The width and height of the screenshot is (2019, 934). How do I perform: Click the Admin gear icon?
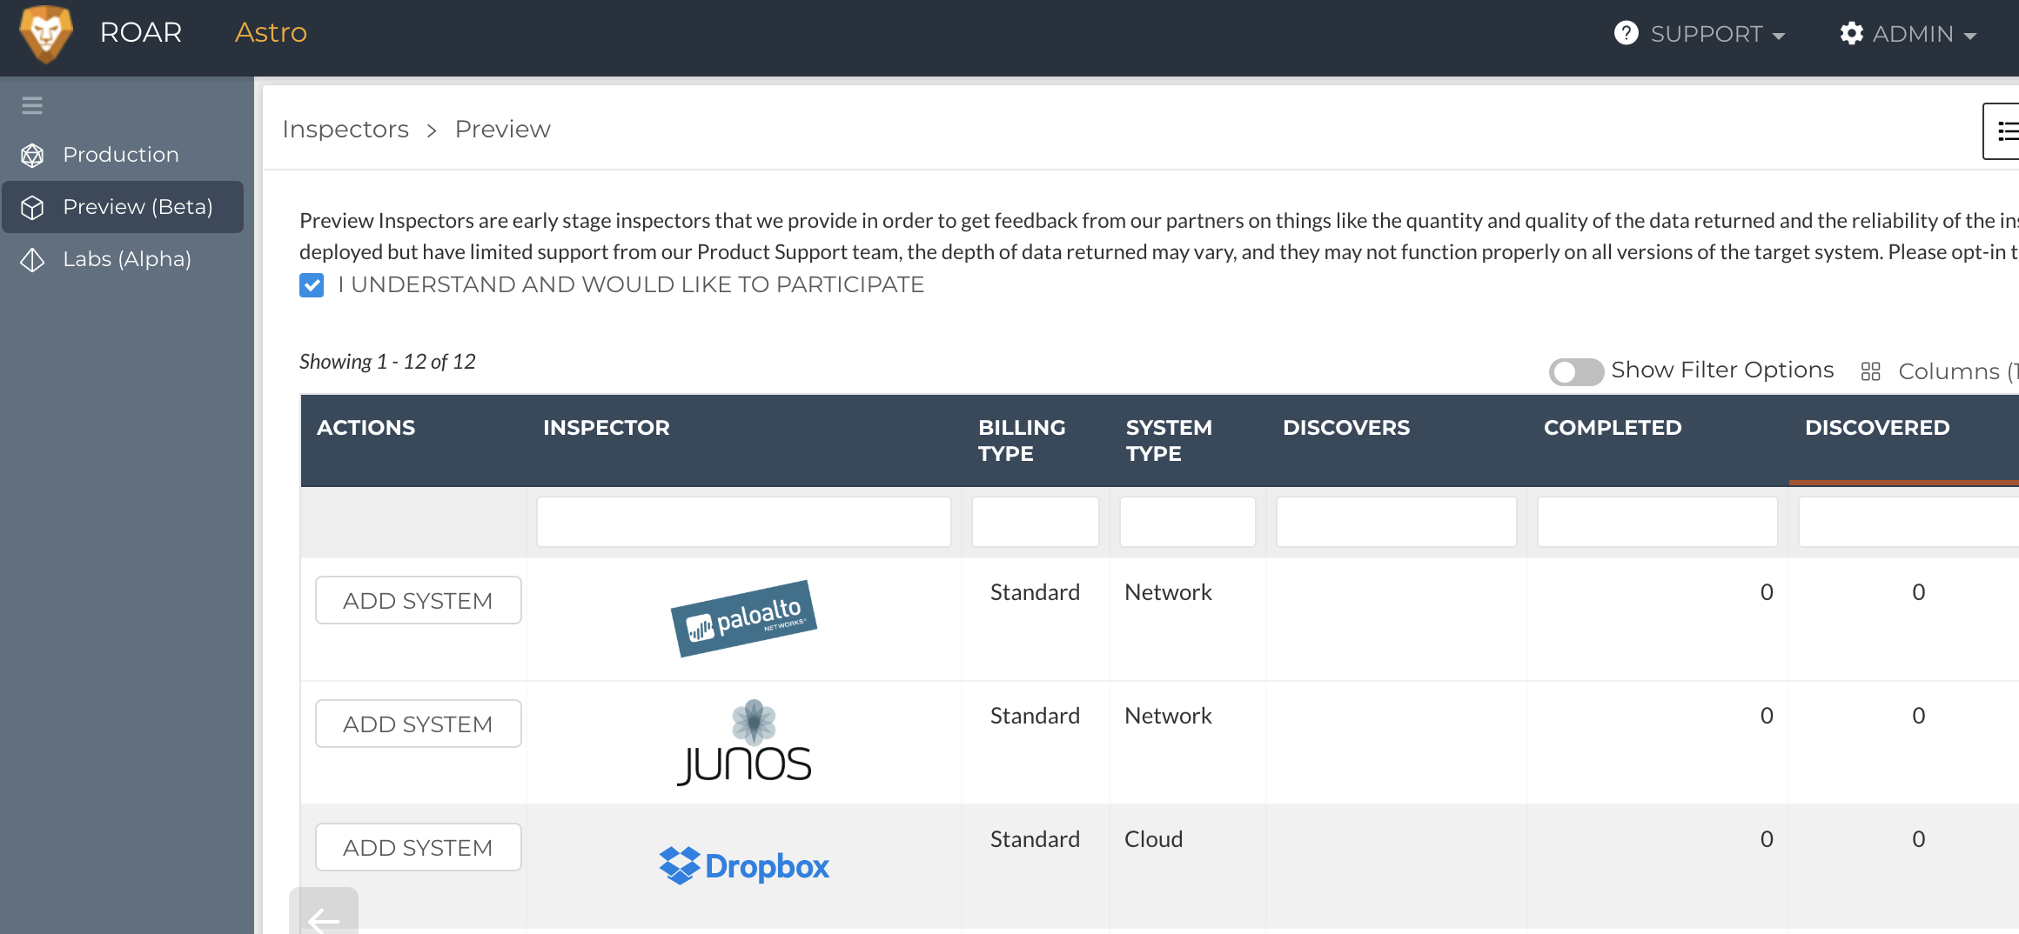(1851, 33)
